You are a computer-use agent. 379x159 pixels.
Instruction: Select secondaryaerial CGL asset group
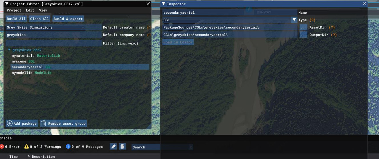point(80,67)
